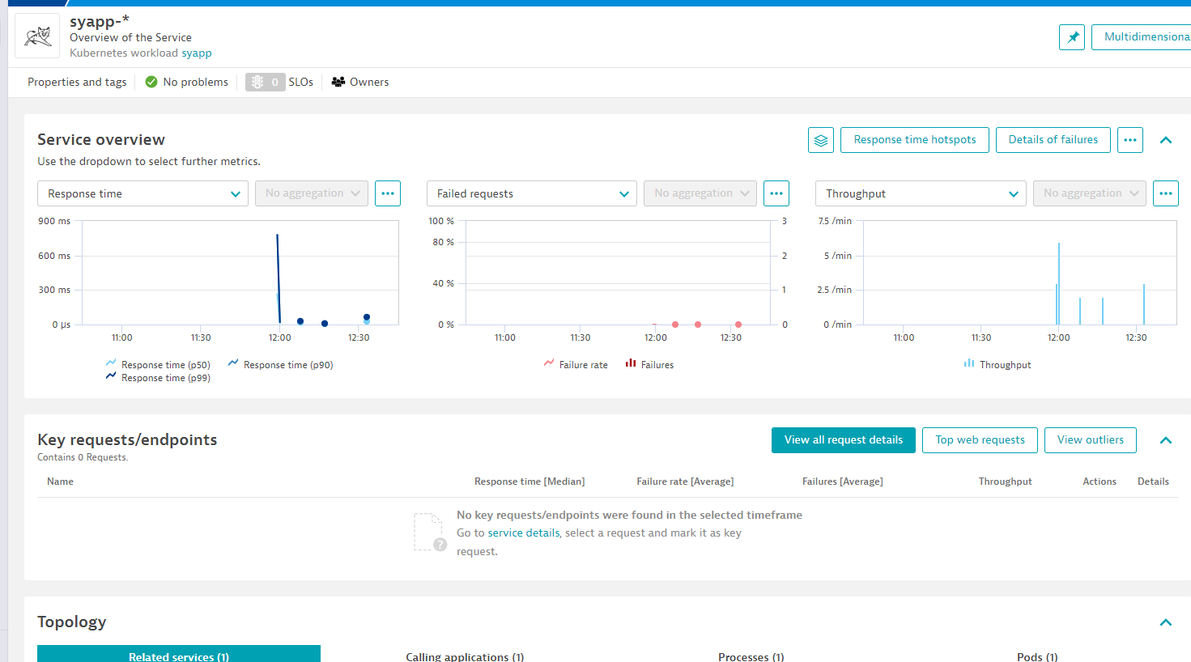
Task: Toggle Throughput legend entry
Action: pyautogui.click(x=997, y=365)
